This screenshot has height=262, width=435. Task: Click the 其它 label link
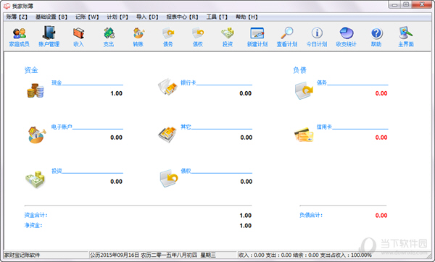pyautogui.click(x=186, y=127)
